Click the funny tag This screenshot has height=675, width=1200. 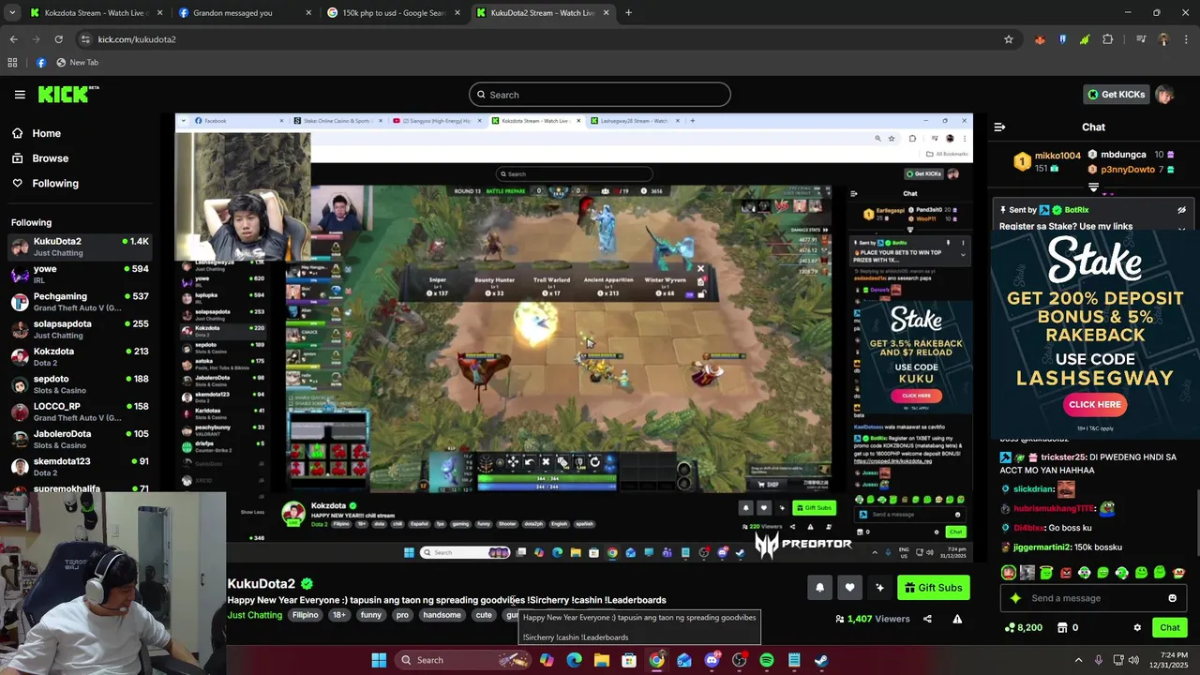371,615
